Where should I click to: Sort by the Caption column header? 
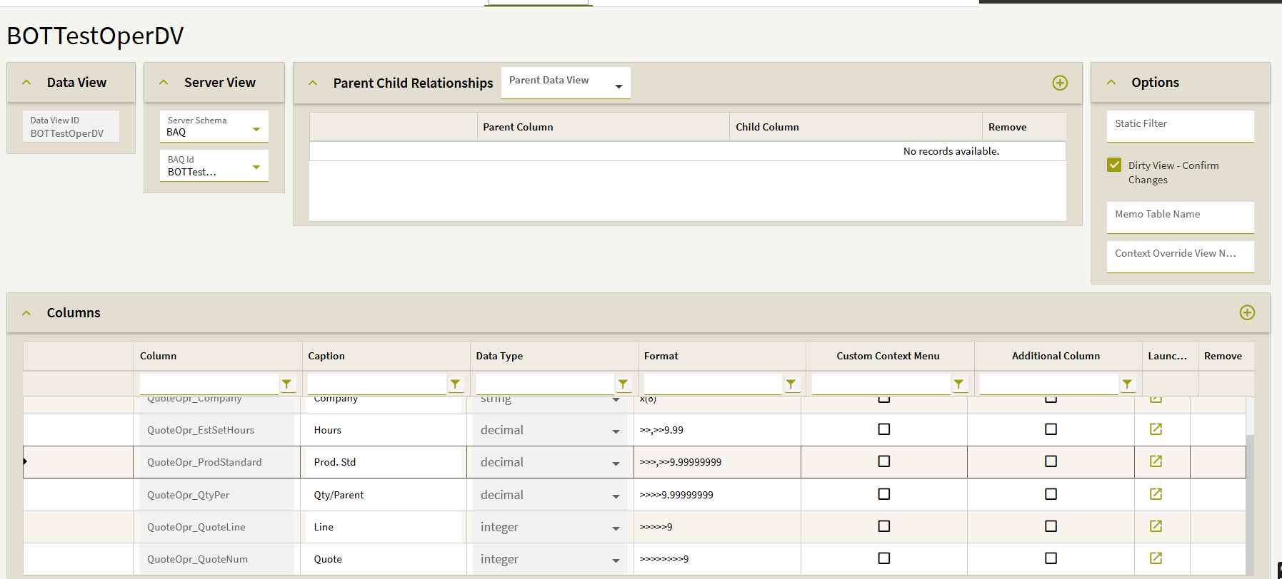coord(326,356)
